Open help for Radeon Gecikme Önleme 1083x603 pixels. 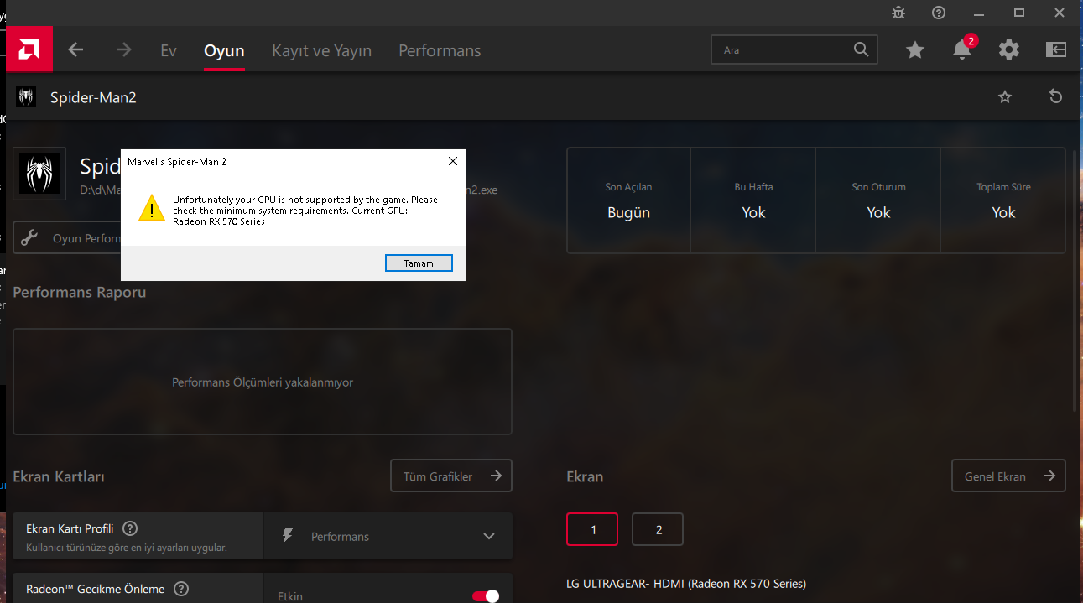point(181,589)
